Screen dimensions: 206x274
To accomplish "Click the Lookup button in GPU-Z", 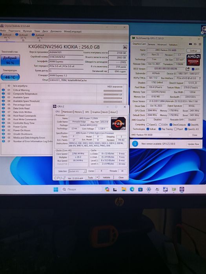I will point(193,50).
